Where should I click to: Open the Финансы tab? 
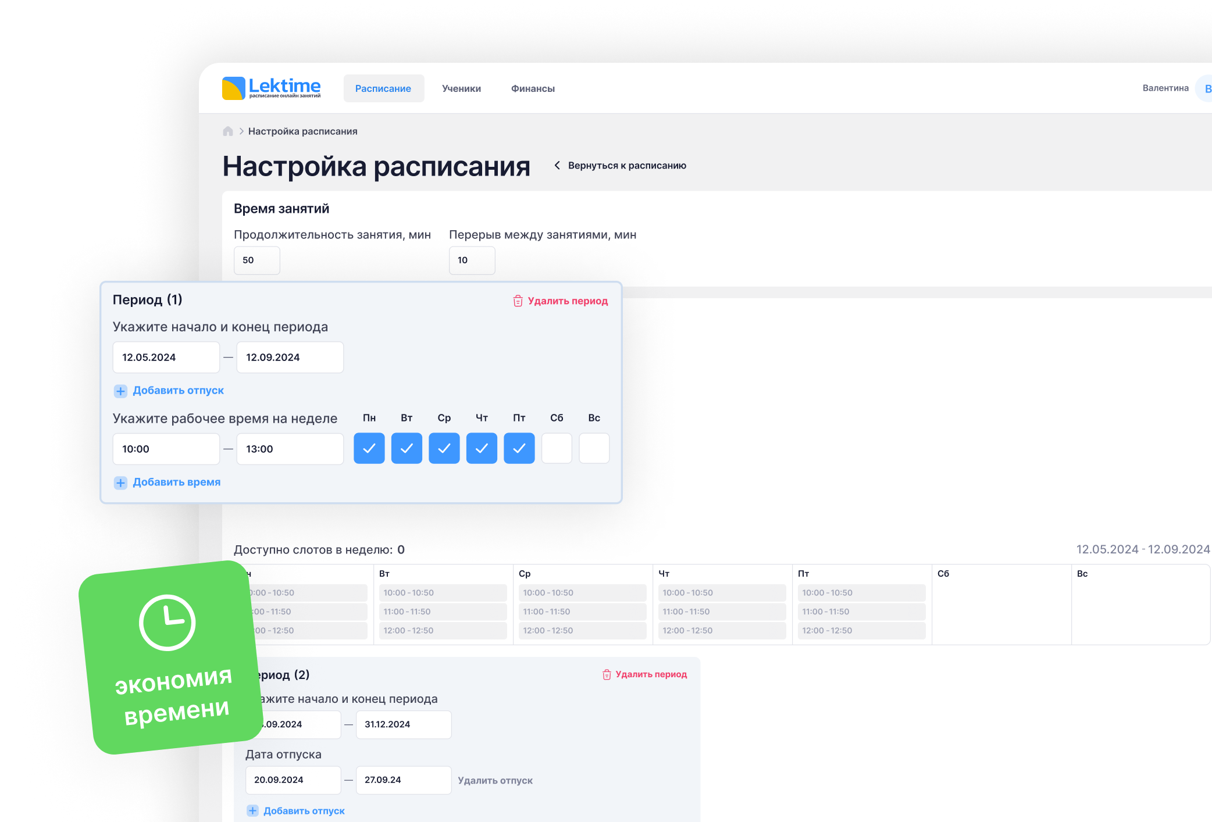533,88
